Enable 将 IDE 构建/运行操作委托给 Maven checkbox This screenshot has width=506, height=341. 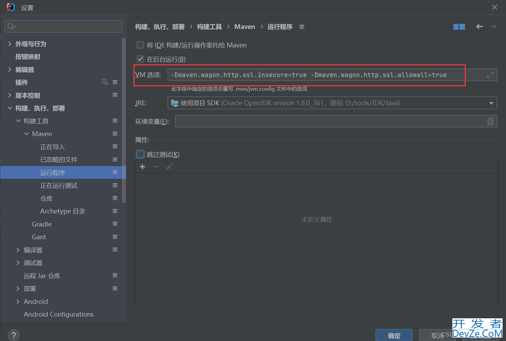(140, 45)
